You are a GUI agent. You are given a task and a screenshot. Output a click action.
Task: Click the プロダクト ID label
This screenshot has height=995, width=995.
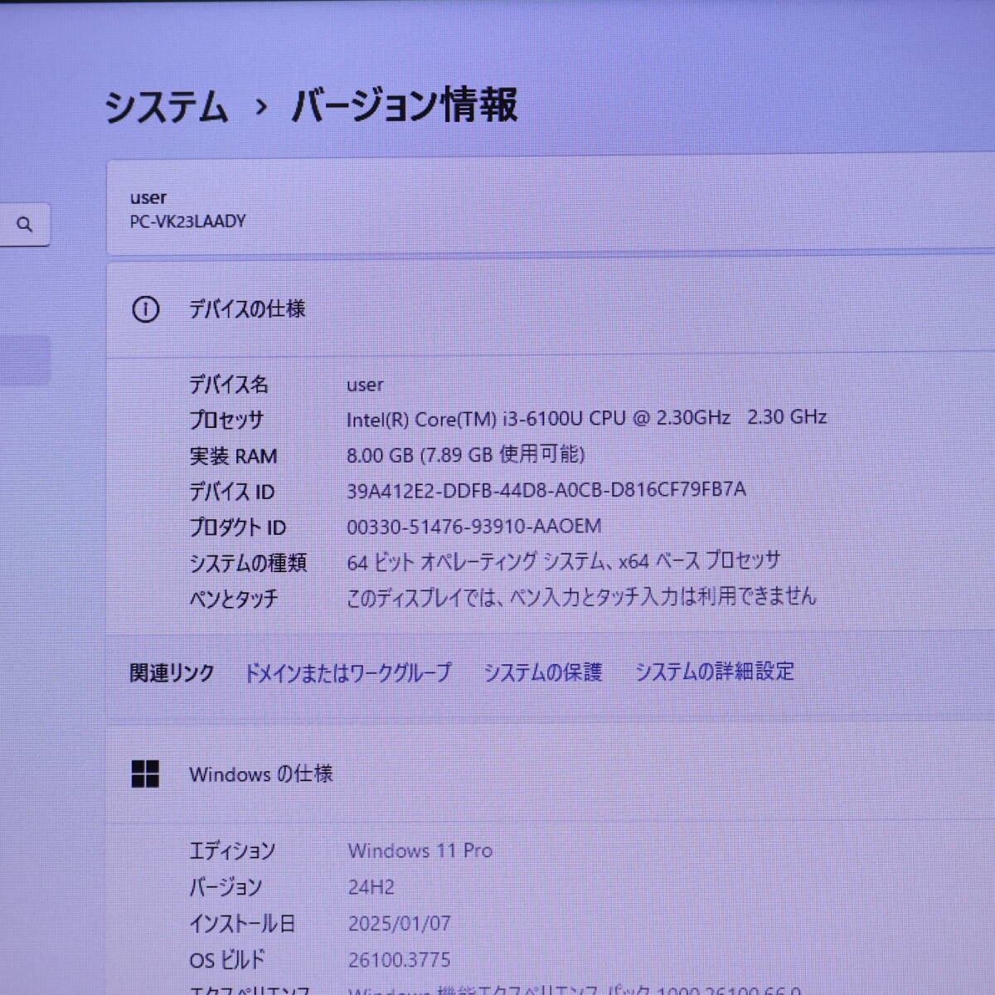(x=237, y=527)
